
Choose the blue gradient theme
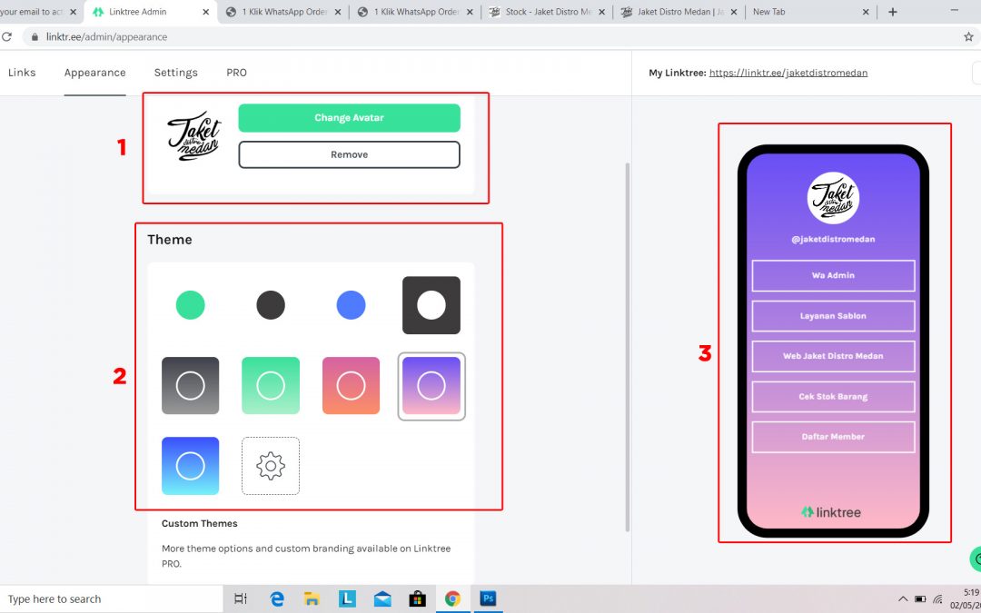(x=190, y=466)
